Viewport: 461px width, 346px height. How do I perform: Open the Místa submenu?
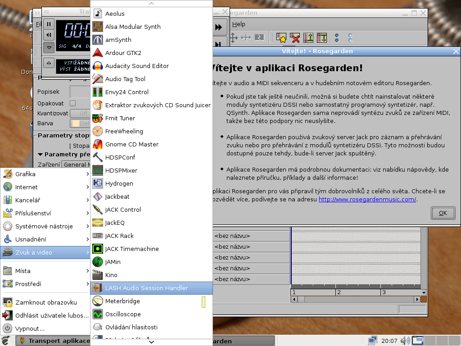(x=45, y=271)
